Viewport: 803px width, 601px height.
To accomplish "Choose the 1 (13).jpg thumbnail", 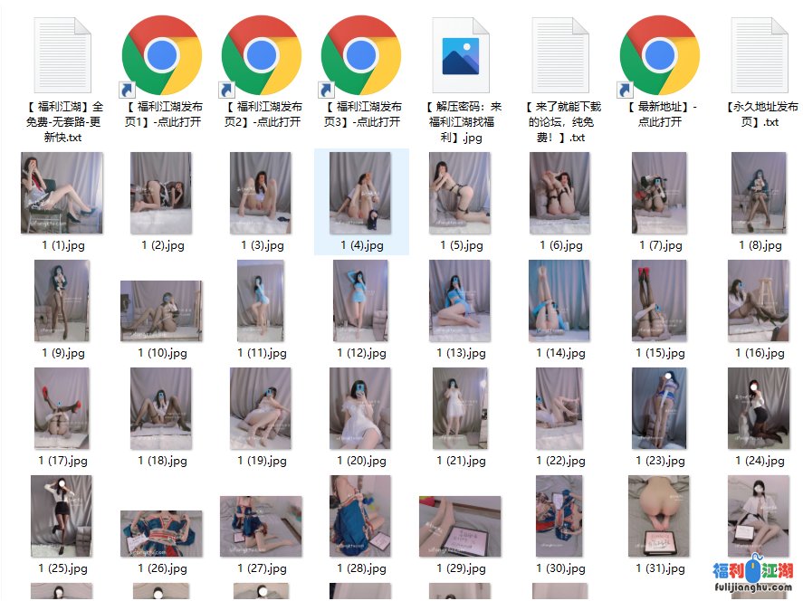I will 460,300.
